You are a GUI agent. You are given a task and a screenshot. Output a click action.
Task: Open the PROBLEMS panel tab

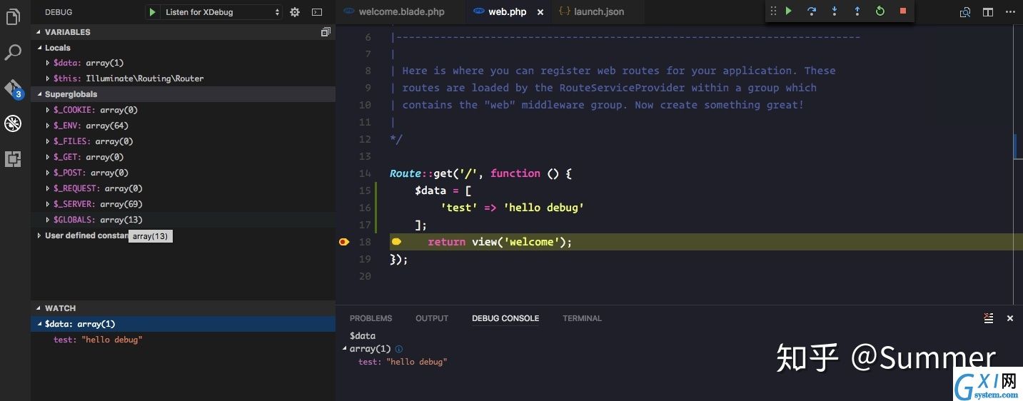coord(371,318)
